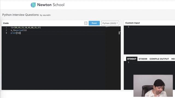Image resolution: width=175 pixels, height=98 pixels.
Task: Switch to the STDOUT tab
Action: click(x=132, y=59)
